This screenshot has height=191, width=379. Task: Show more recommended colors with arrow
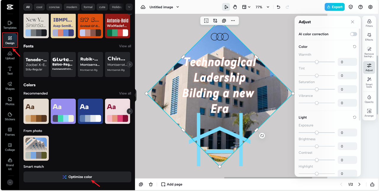(130, 111)
